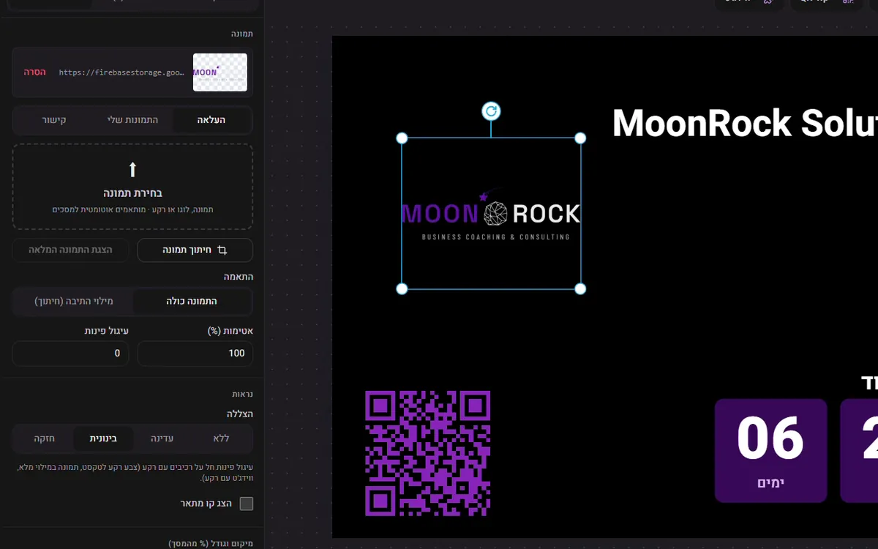Click the rotate handle above the selected logo
The image size is (878, 549).
(x=491, y=111)
